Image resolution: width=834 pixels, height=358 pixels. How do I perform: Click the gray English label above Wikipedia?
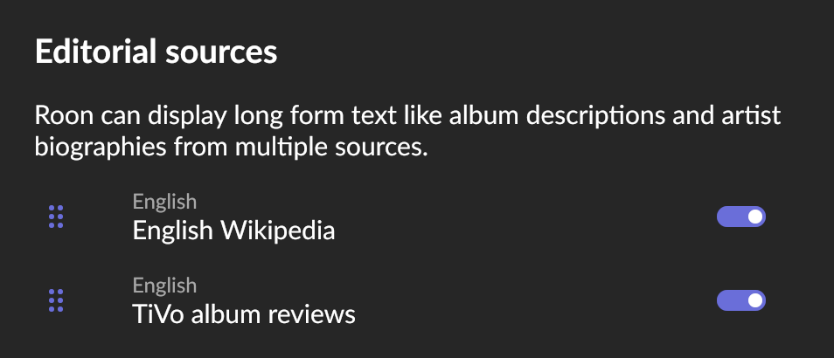click(x=164, y=202)
